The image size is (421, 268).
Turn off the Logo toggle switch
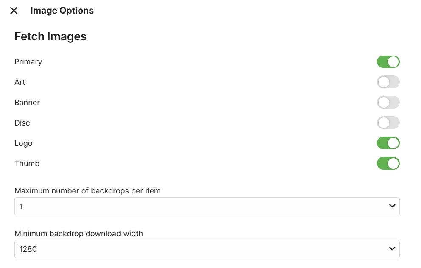388,143
